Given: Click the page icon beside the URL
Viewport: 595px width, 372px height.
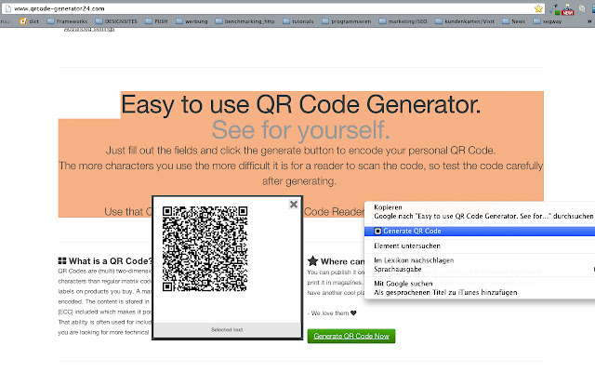Looking at the screenshot, I should [8, 8].
